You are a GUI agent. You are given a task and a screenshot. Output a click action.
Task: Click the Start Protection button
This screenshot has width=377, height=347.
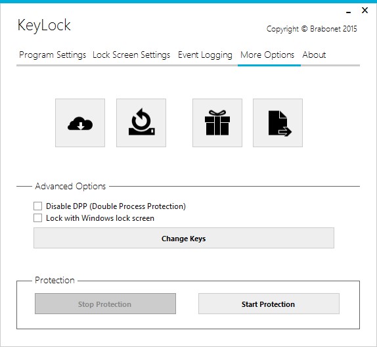269,304
